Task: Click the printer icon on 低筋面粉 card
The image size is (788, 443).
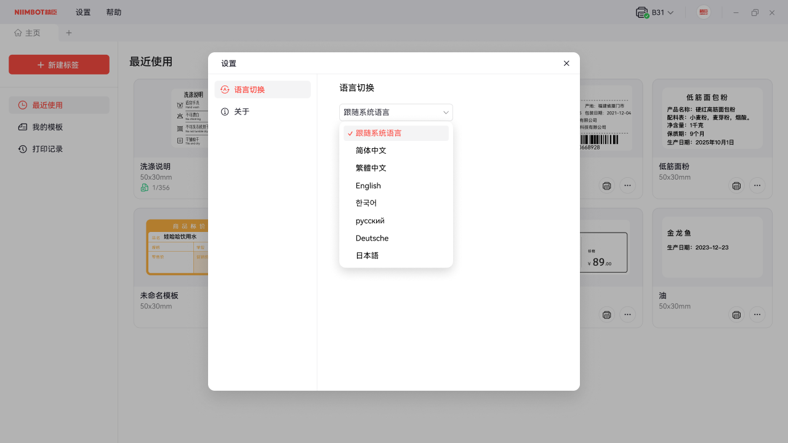Action: click(x=736, y=186)
